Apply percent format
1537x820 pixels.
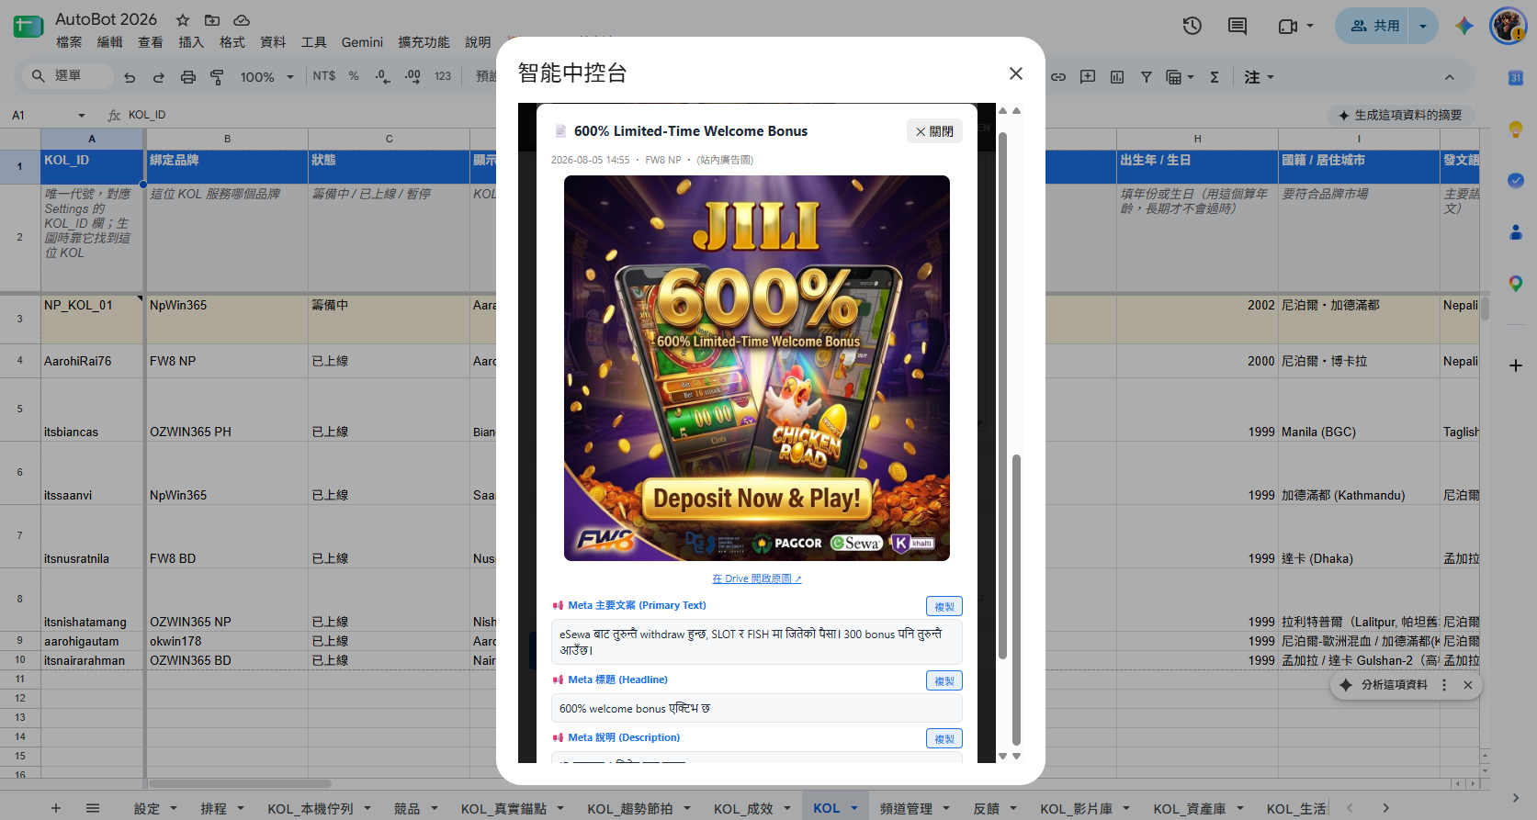[354, 76]
